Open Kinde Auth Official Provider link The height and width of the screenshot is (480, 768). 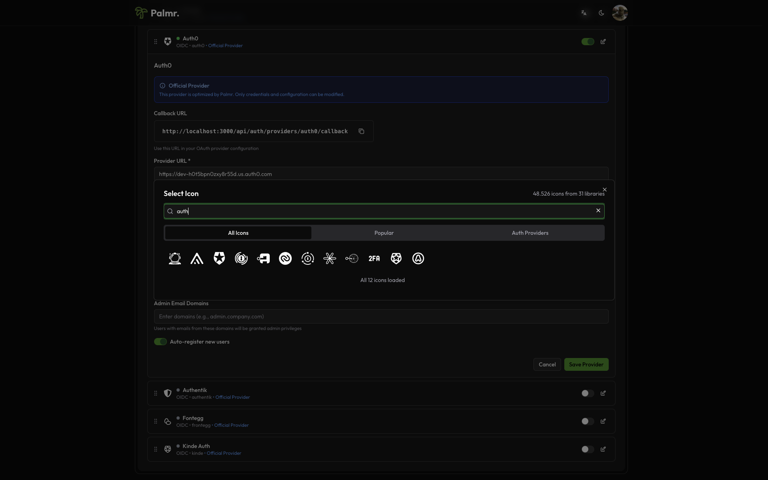tap(224, 453)
